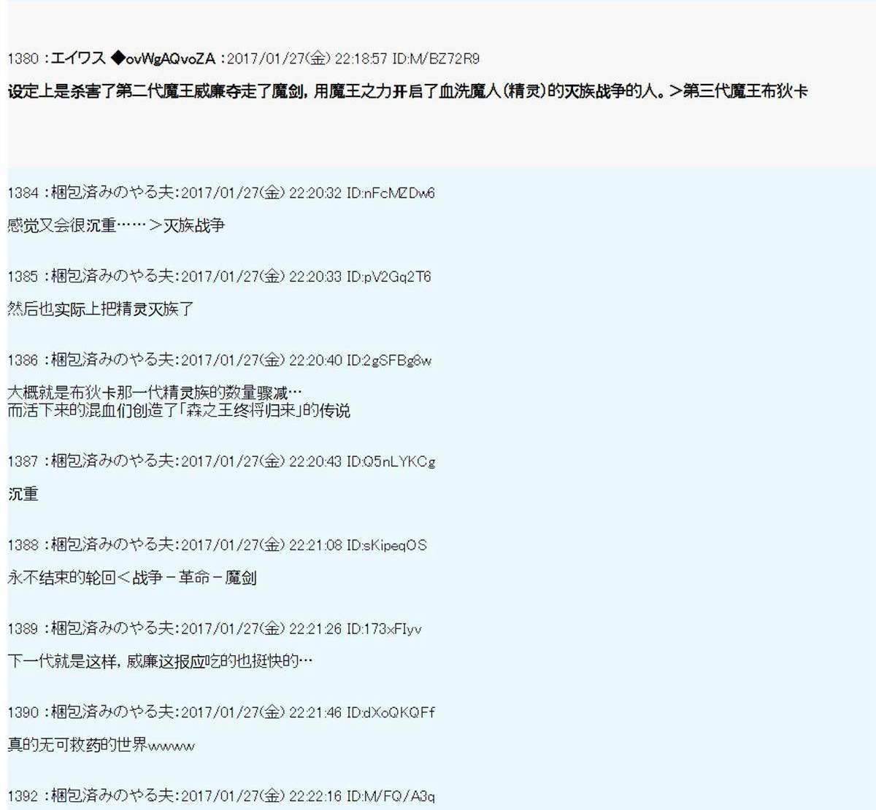This screenshot has width=876, height=810.
Task: Click post header ending ID:2gSFBg8w
Action: pyautogui.click(x=220, y=360)
